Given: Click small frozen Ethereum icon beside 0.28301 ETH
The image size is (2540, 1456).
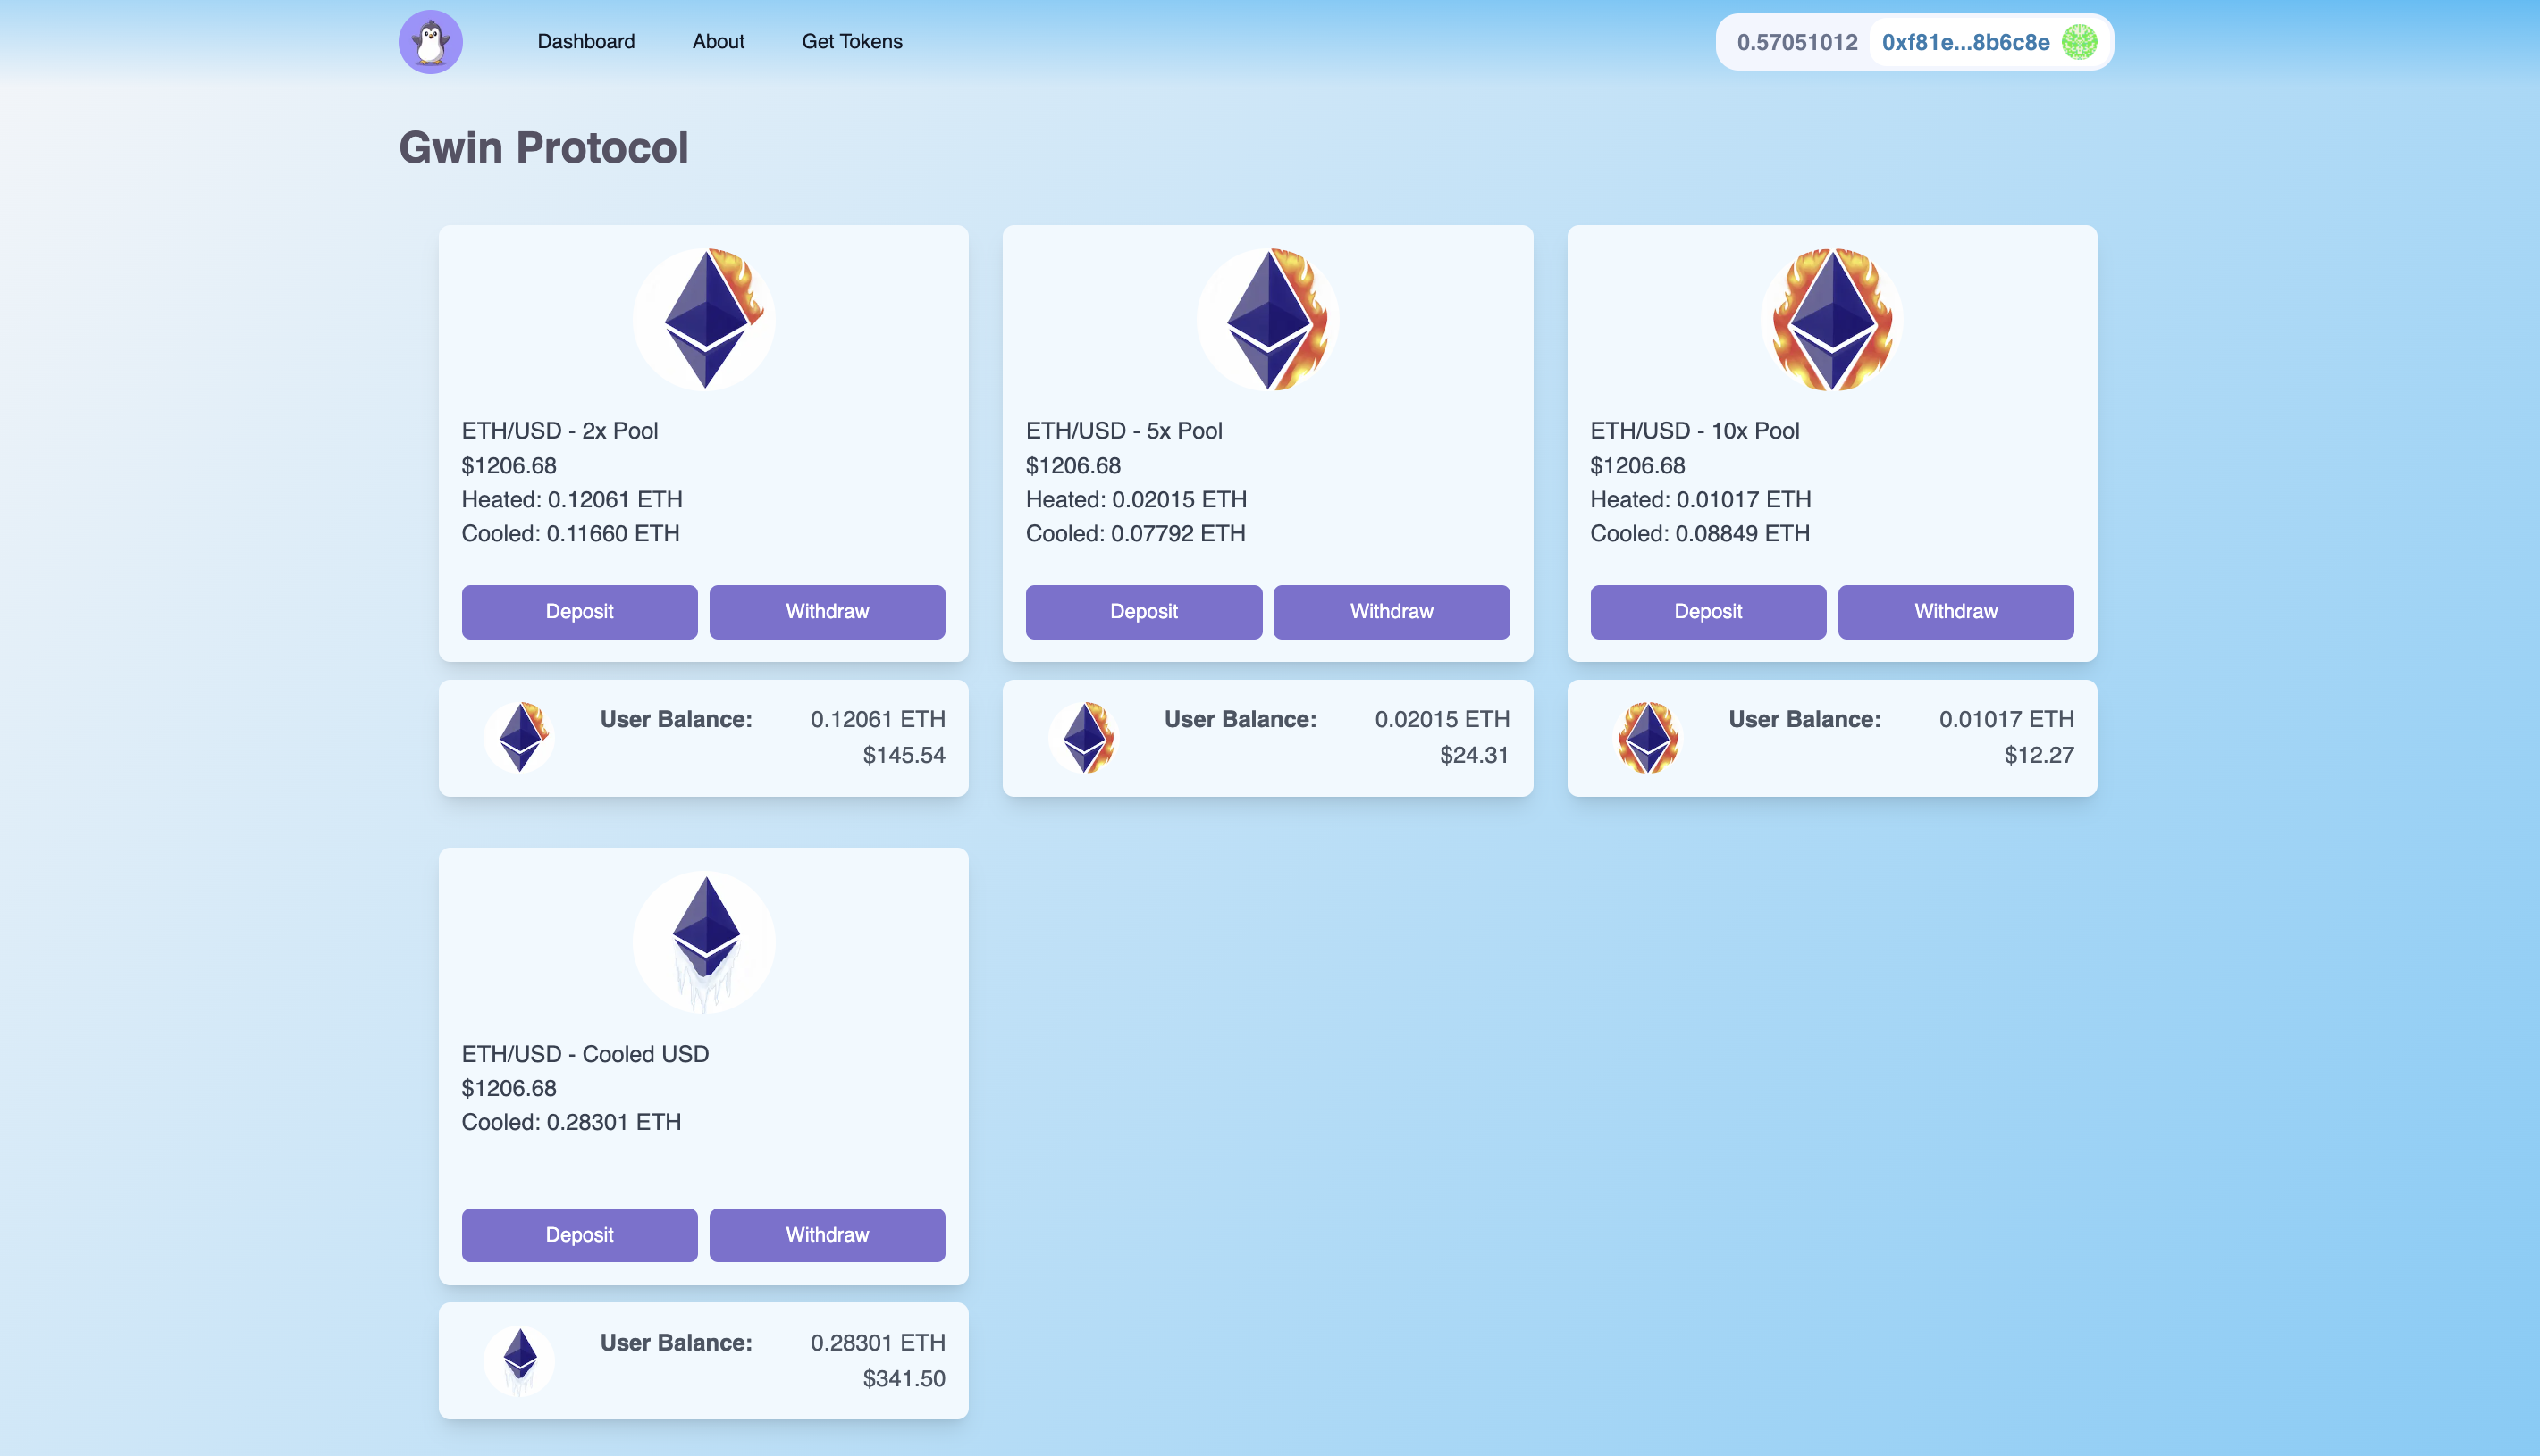Looking at the screenshot, I should pos(519,1361).
